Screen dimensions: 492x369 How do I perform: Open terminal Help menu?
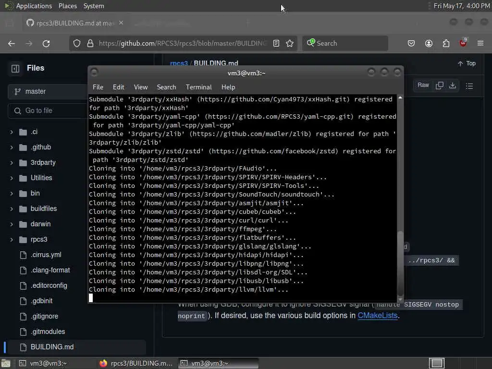tap(228, 87)
